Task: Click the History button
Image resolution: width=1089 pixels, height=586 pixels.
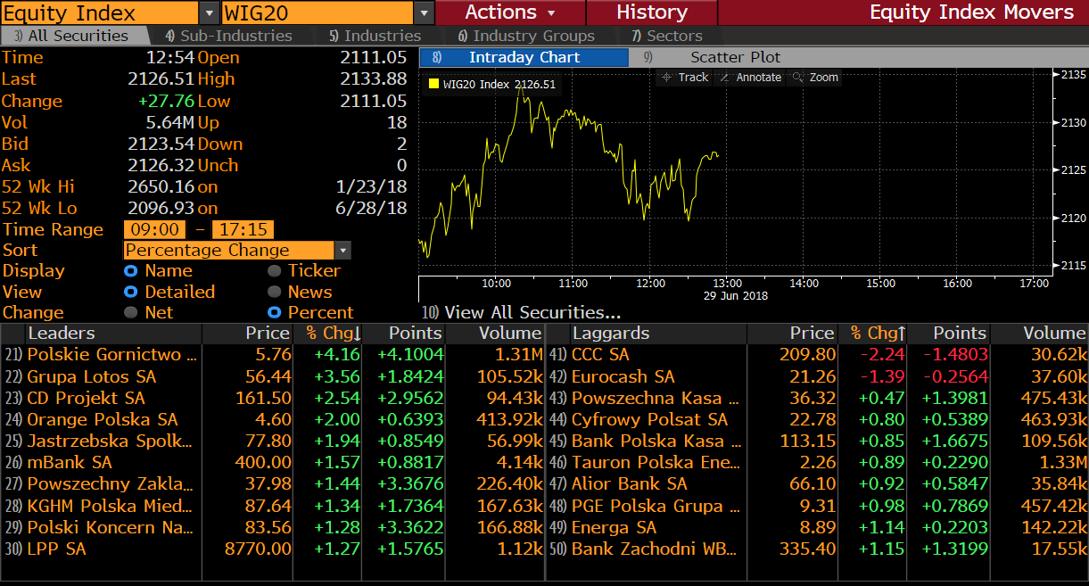Action: (x=651, y=12)
